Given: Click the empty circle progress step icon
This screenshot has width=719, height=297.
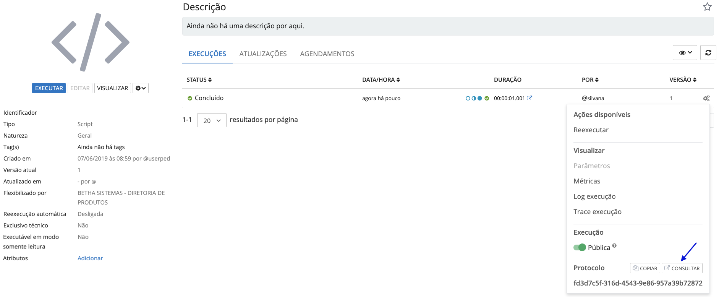Looking at the screenshot, I should pyautogui.click(x=468, y=98).
